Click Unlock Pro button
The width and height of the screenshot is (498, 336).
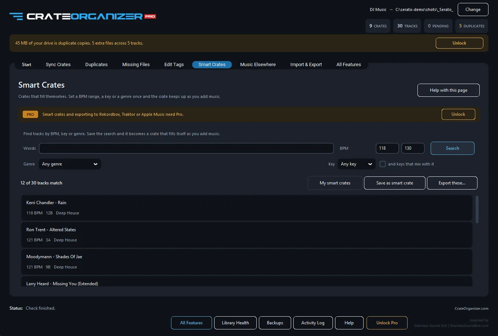tap(387, 323)
